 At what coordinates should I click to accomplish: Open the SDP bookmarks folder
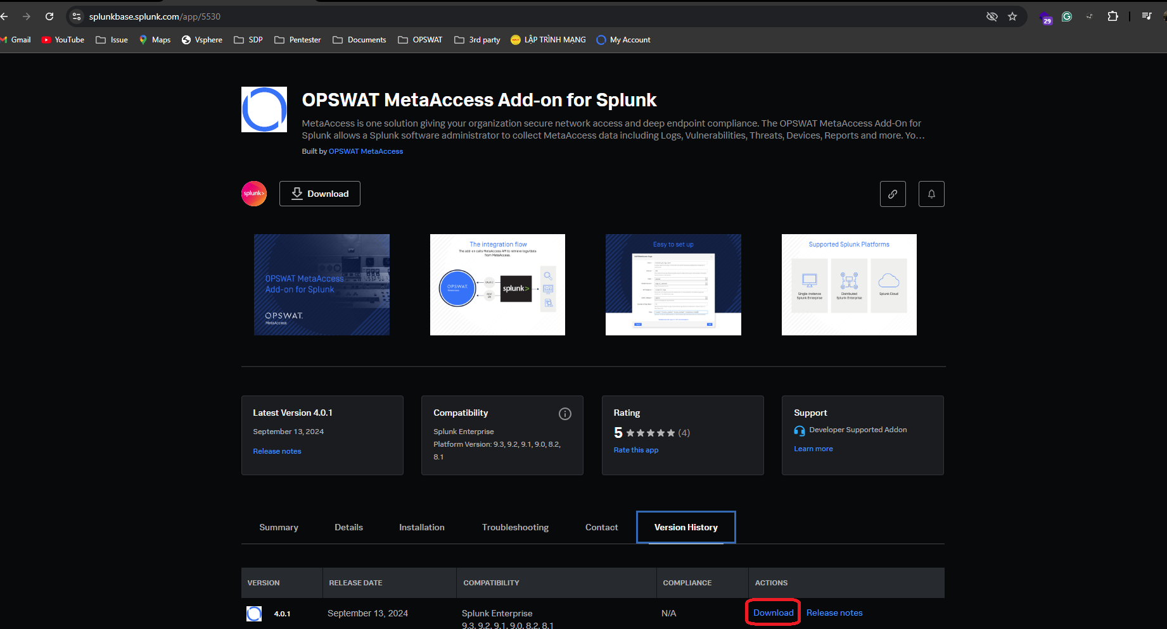pos(248,40)
